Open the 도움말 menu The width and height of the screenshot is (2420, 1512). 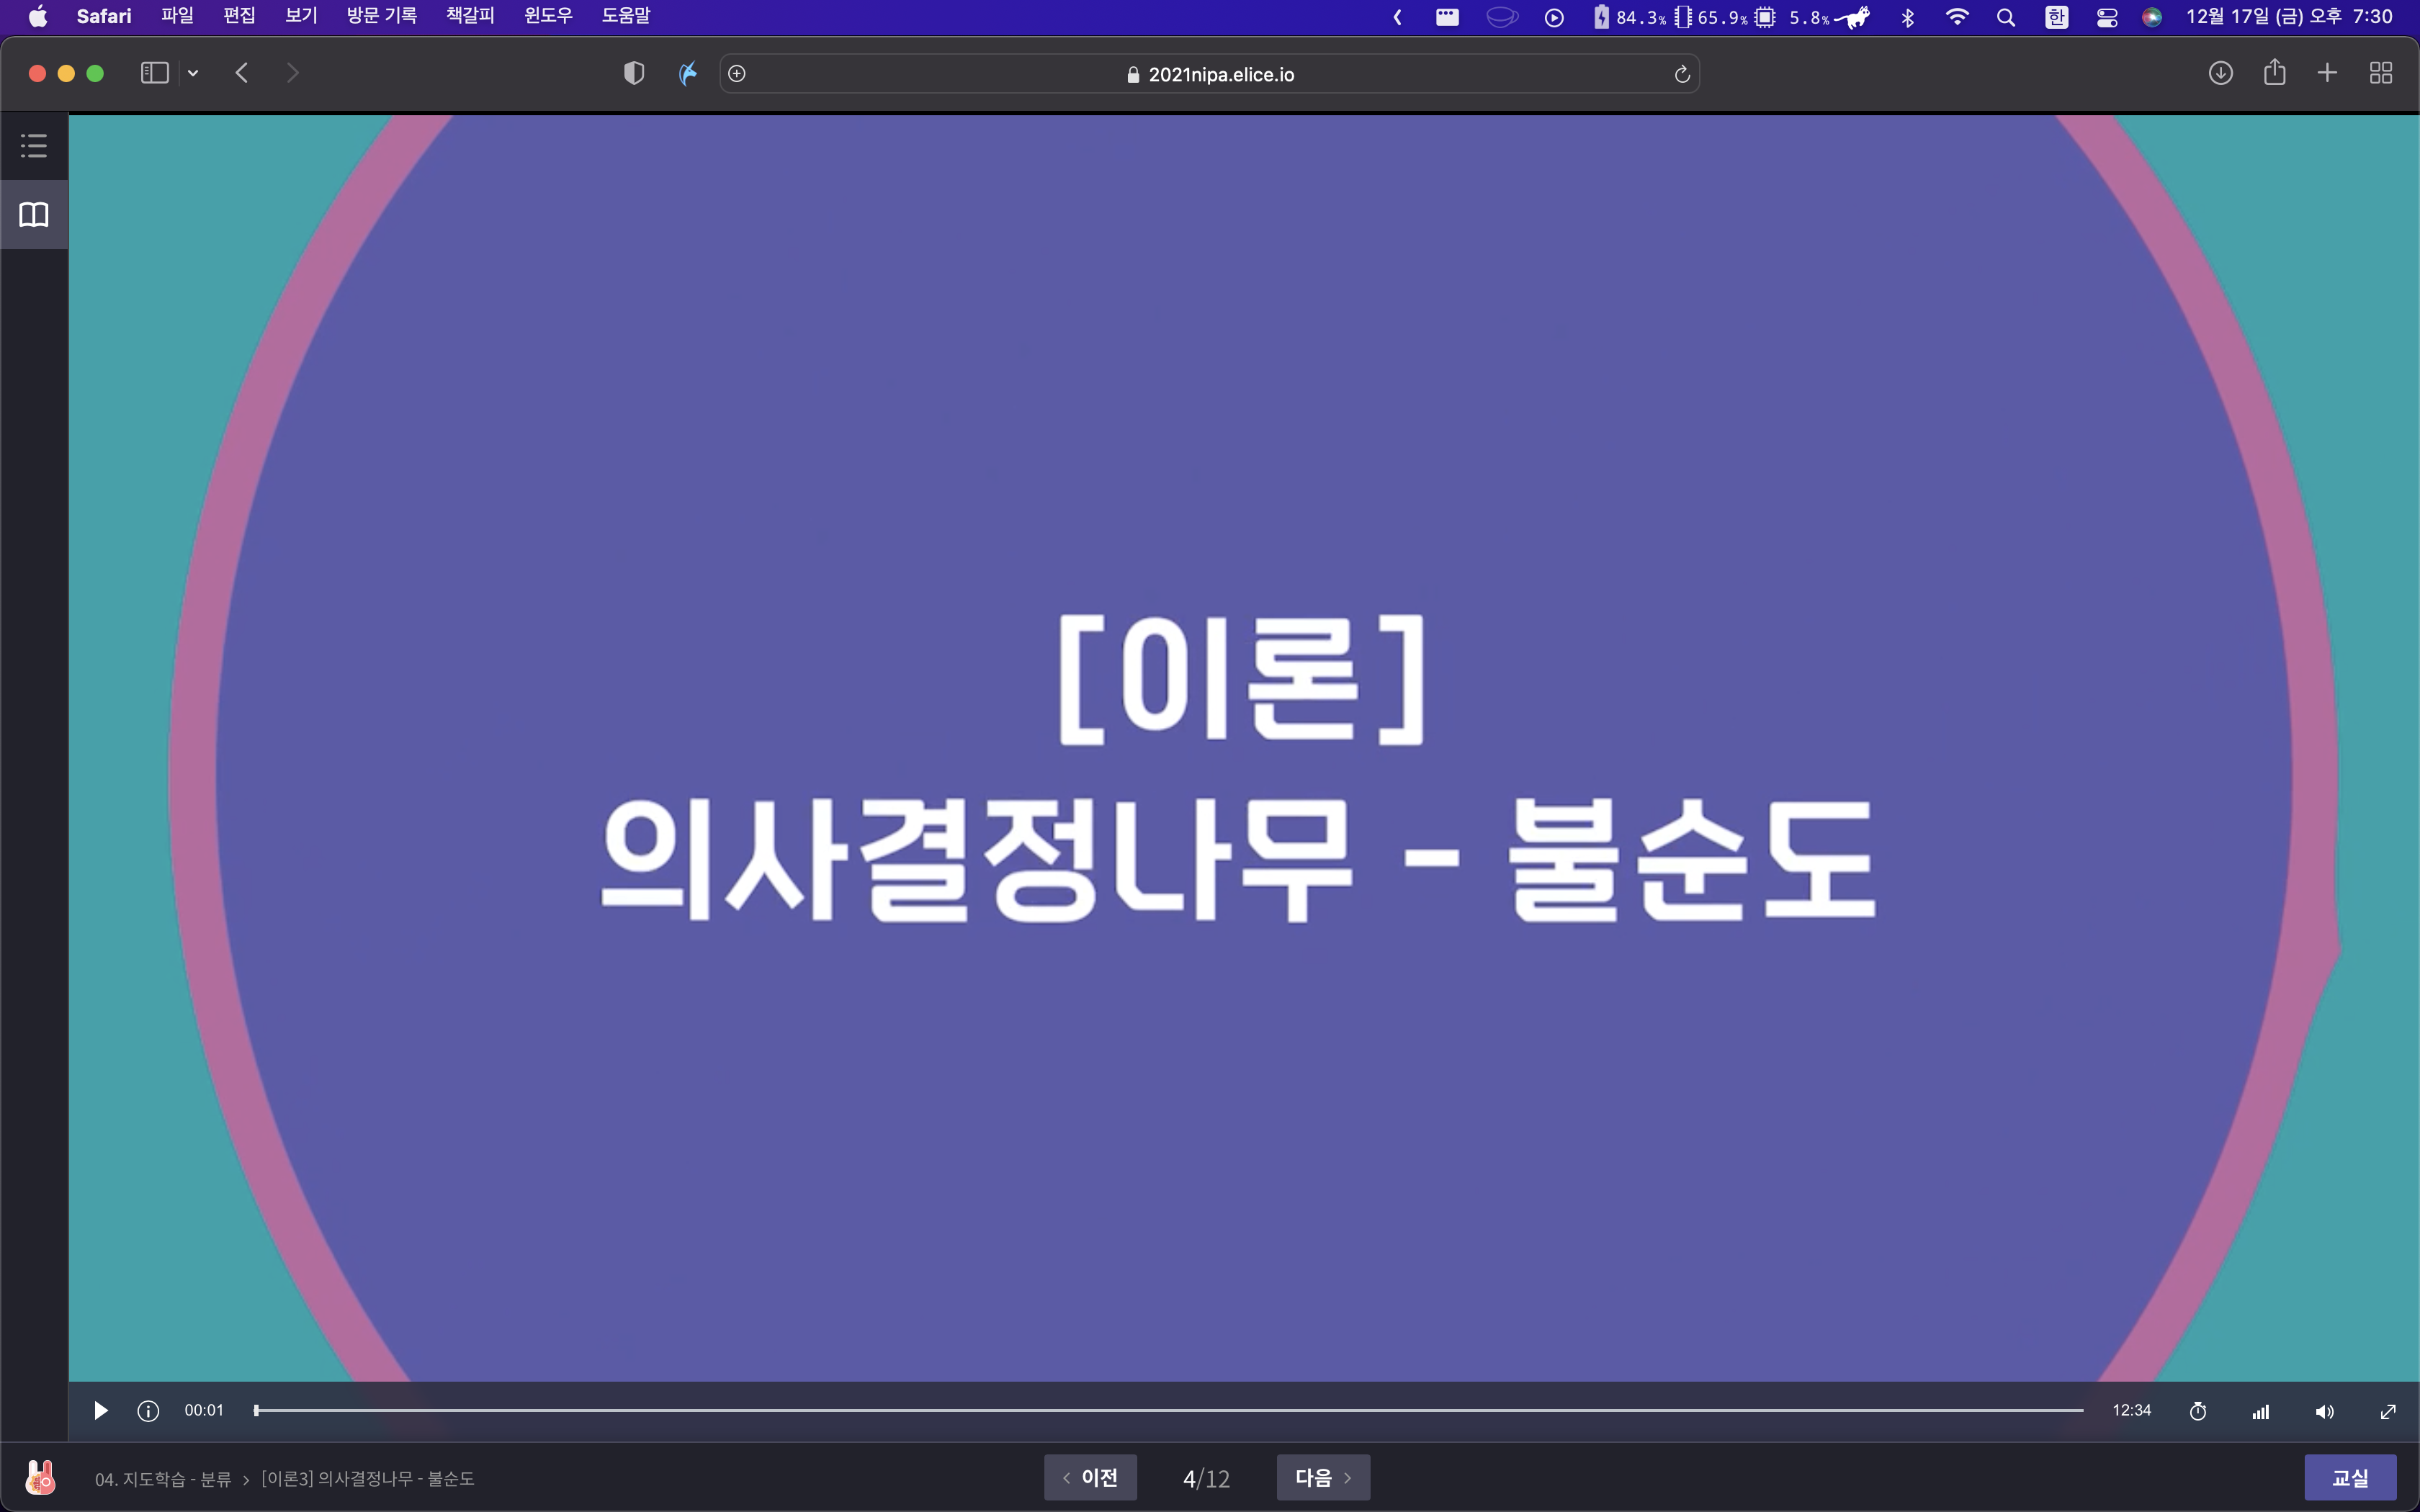(x=626, y=17)
